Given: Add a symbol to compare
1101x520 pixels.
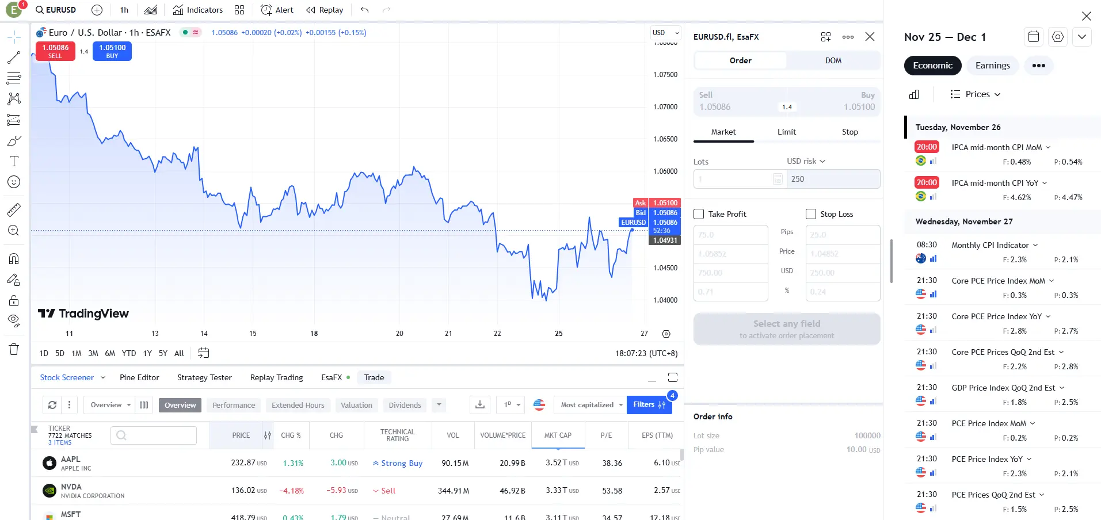Looking at the screenshot, I should click(x=97, y=10).
